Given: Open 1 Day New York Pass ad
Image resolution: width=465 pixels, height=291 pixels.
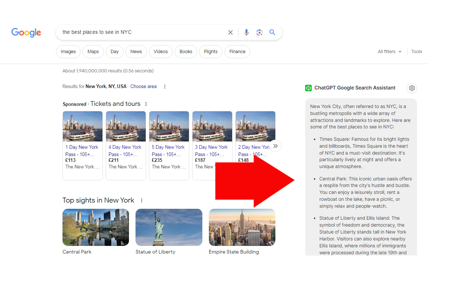Looking at the screenshot, I should 82,151.
